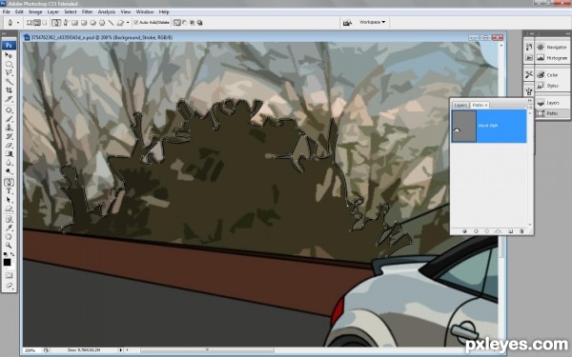
Task: Open the zoom percentage field in status bar
Action: pyautogui.click(x=30, y=350)
